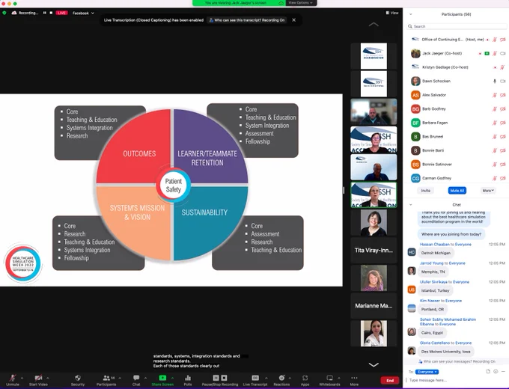
Task: Collapse the Participants panel chevron
Action: [410, 14]
